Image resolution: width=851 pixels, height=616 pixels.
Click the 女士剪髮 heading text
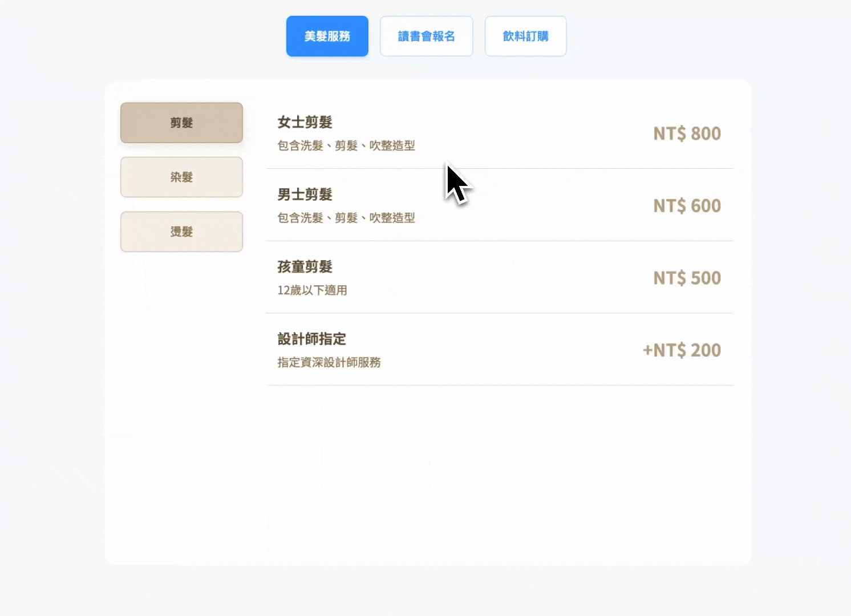click(x=305, y=122)
